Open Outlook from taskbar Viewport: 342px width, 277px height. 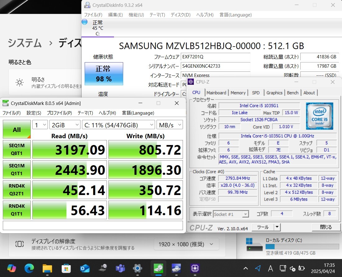pos(84,268)
